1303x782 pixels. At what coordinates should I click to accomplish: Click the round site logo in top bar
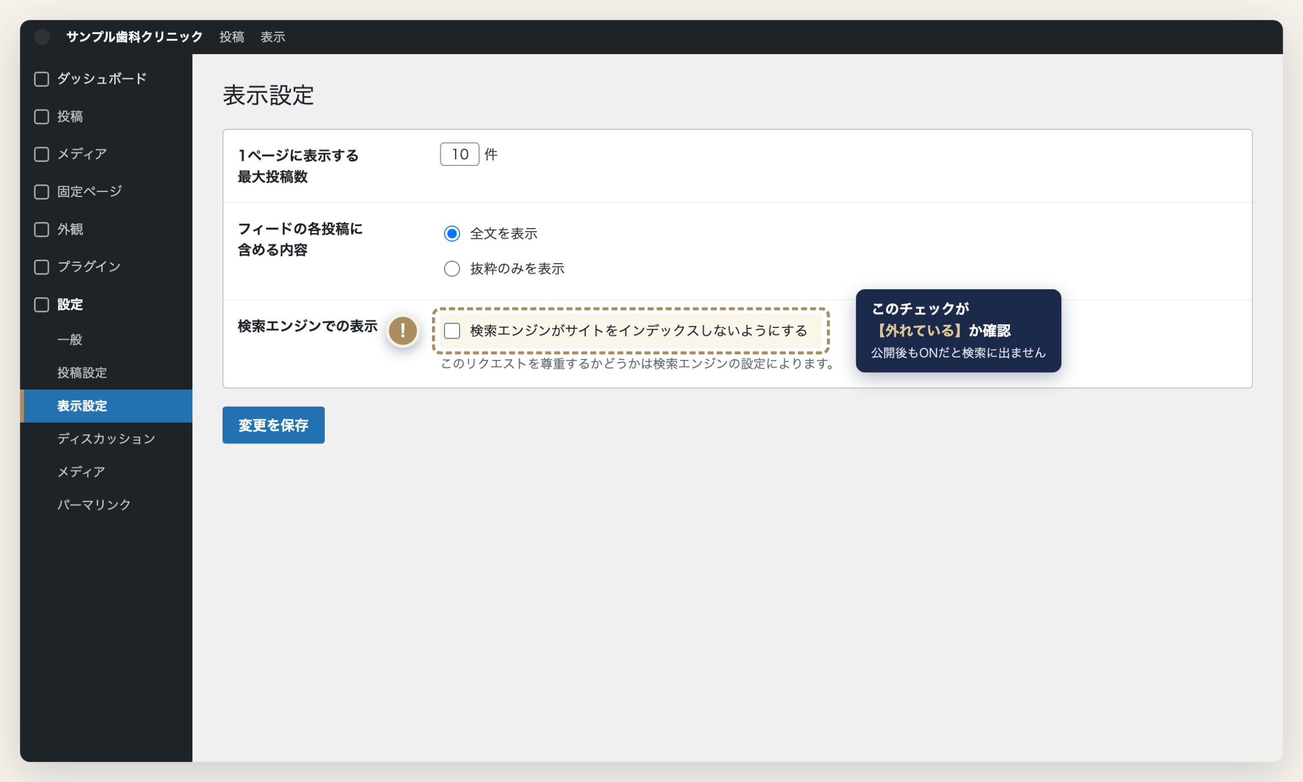point(42,37)
